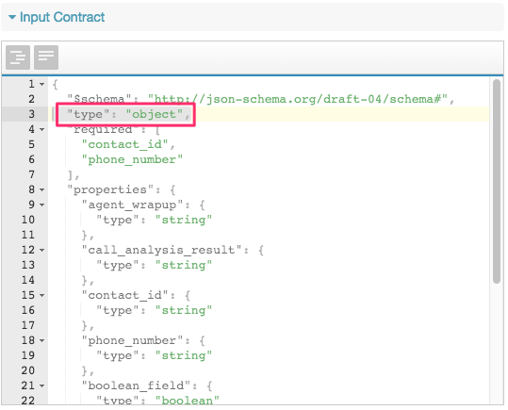Collapse the fold arrow on line 1

42,84
